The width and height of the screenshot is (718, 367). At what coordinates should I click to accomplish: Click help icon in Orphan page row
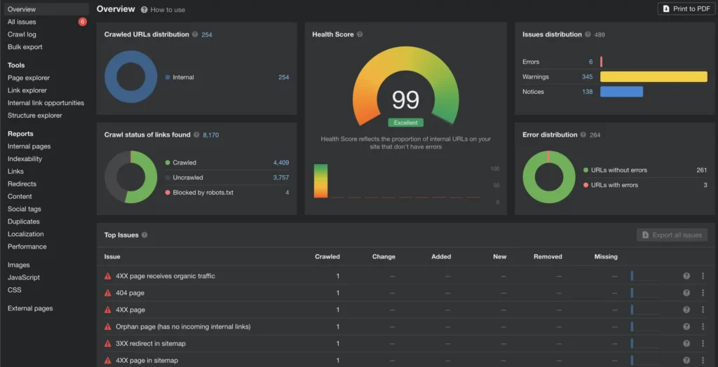686,327
